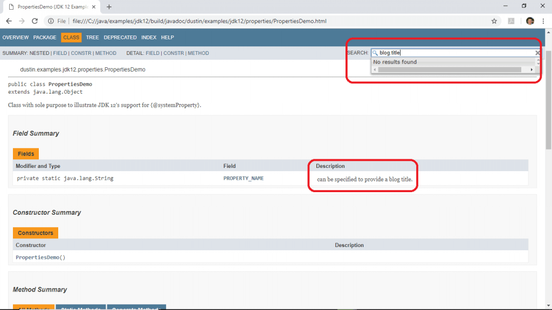This screenshot has width=552, height=310.
Task: Jump to CONSTR summary link
Action: [x=81, y=53]
